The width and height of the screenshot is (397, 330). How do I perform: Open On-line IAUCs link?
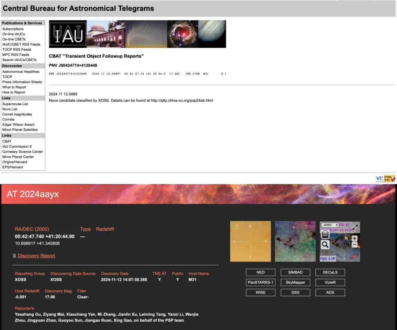click(14, 34)
